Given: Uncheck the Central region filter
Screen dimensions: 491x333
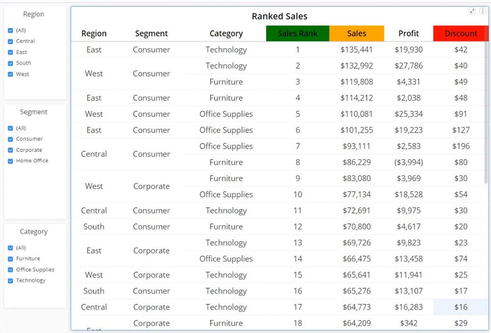Looking at the screenshot, I should pyautogui.click(x=11, y=41).
